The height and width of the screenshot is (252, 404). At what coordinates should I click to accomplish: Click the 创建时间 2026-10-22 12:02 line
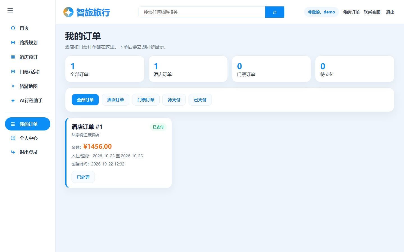pyautogui.click(x=98, y=164)
